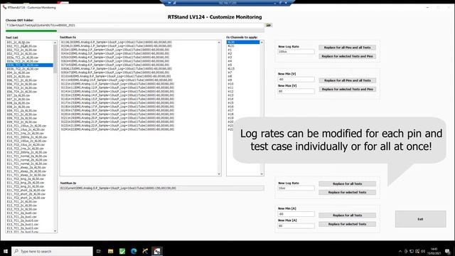Select channel #10 in Fx Channels list
The image size is (455, 256).
243,84
